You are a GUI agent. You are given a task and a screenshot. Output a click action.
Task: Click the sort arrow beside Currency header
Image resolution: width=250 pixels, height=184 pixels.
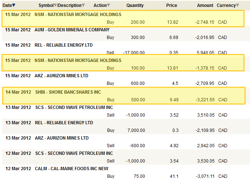[x=238, y=5]
